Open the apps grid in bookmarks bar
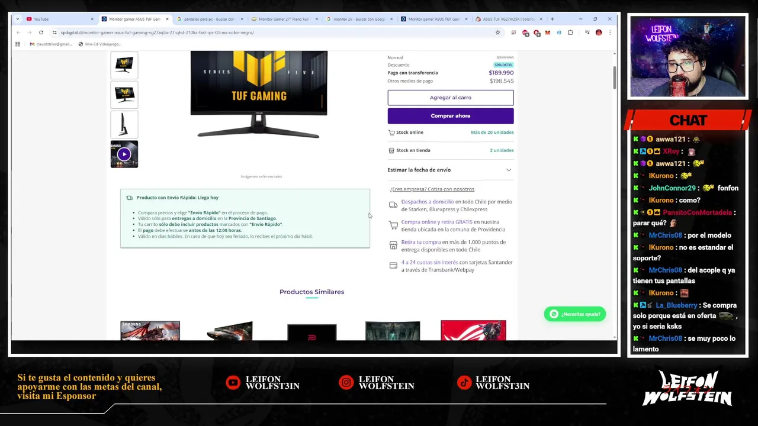 click(x=18, y=44)
